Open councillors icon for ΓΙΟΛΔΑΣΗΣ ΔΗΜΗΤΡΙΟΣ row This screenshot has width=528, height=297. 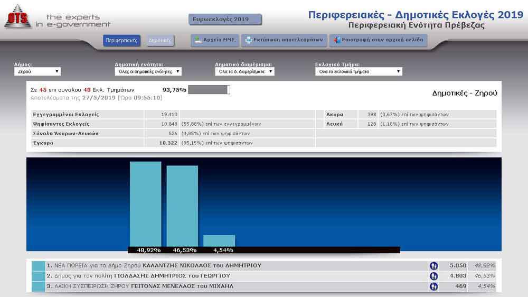[x=433, y=276]
